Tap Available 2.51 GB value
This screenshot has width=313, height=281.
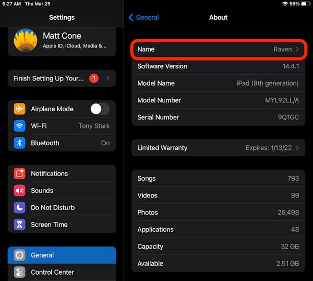click(x=287, y=263)
